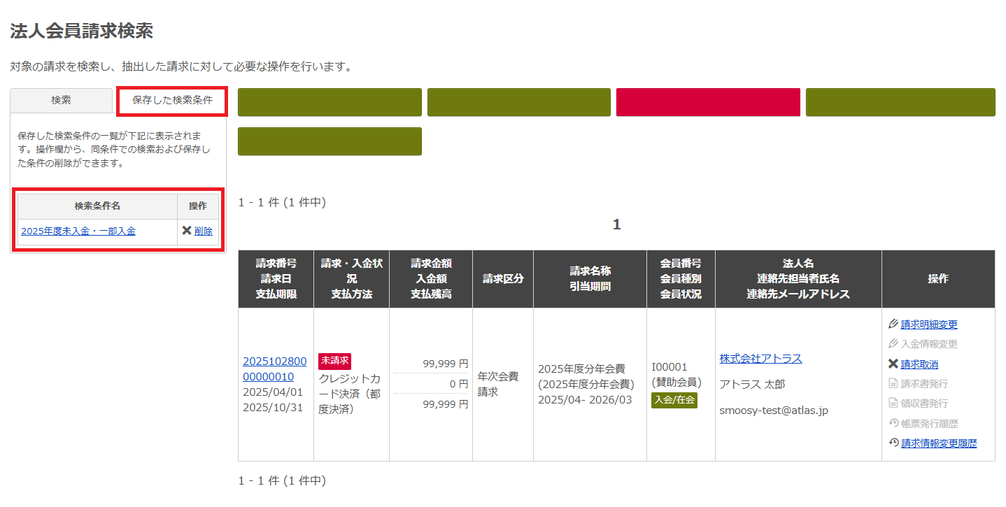This screenshot has width=1006, height=507.
Task: Click the red 未請求 status badge
Action: pyautogui.click(x=334, y=361)
